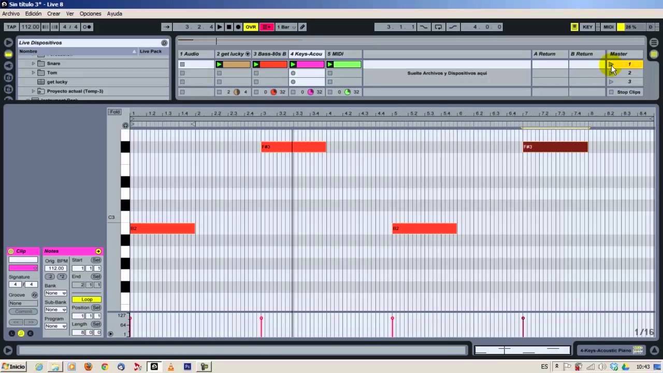Enable the Draw Mode pencil
663x373 pixels.
[x=302, y=27]
